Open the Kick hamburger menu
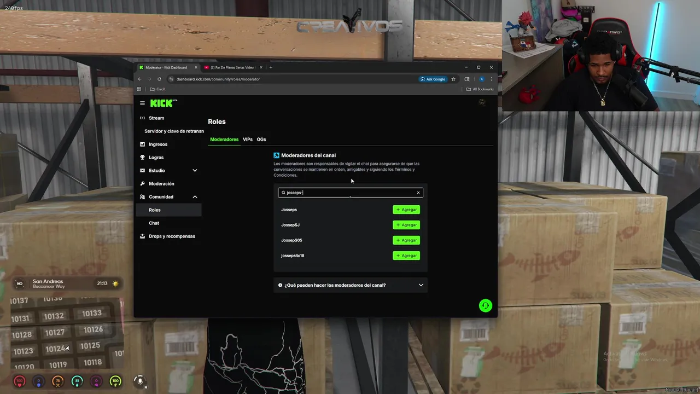Viewport: 700px width, 394px height. (142, 103)
